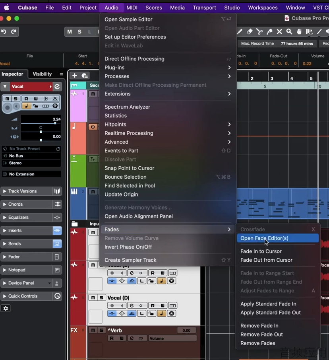
Task: Collapse the Vocal Inspector section triangle
Action: (5, 87)
